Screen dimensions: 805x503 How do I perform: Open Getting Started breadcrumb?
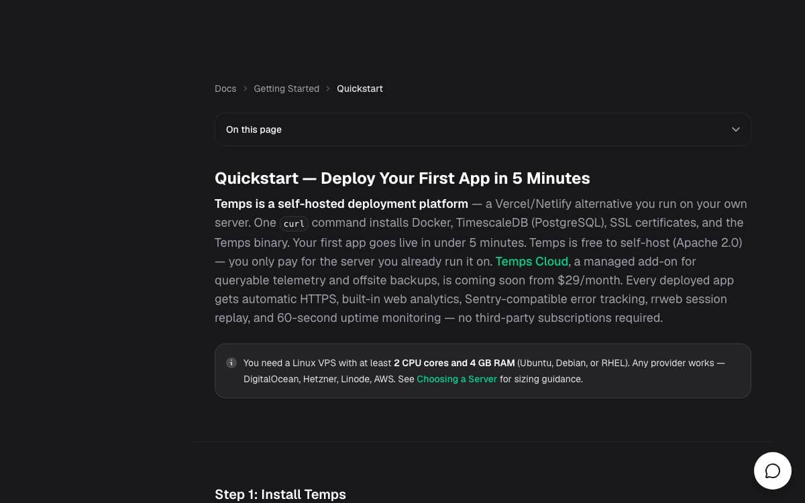coord(286,89)
